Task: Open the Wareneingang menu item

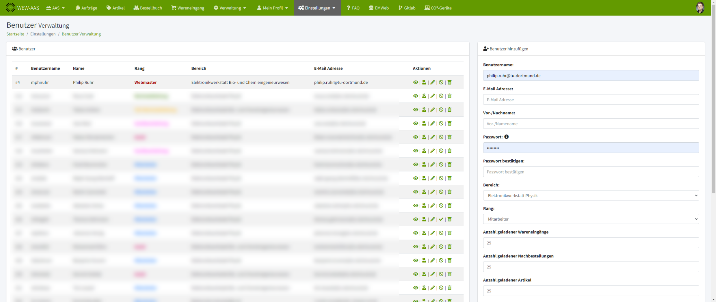Action: [x=188, y=8]
